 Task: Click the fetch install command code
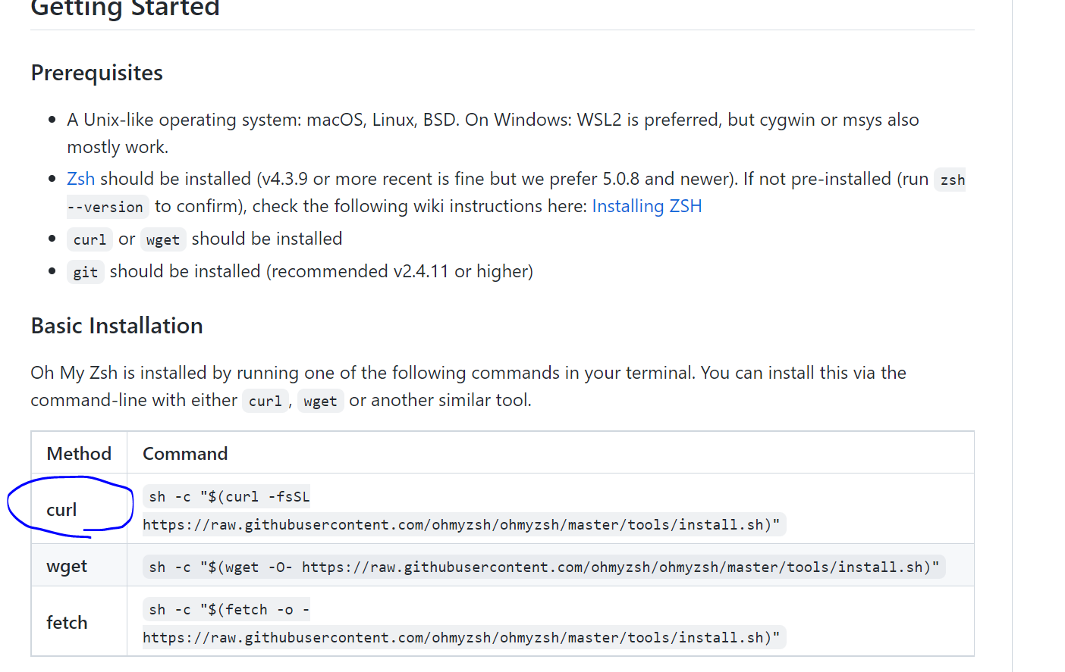[x=464, y=624]
